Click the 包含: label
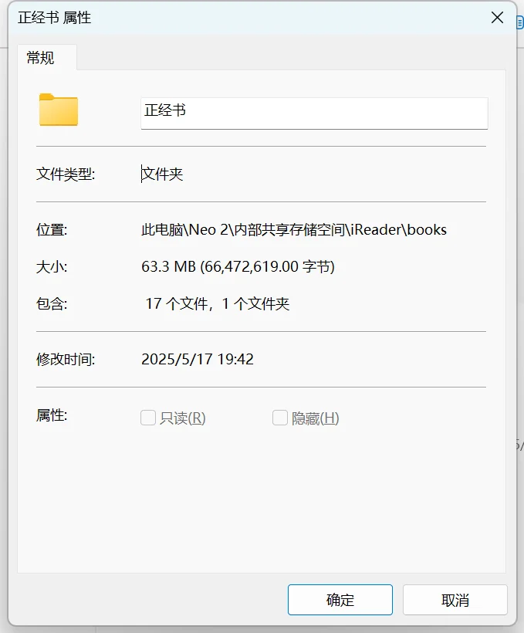524x633 pixels. (52, 303)
